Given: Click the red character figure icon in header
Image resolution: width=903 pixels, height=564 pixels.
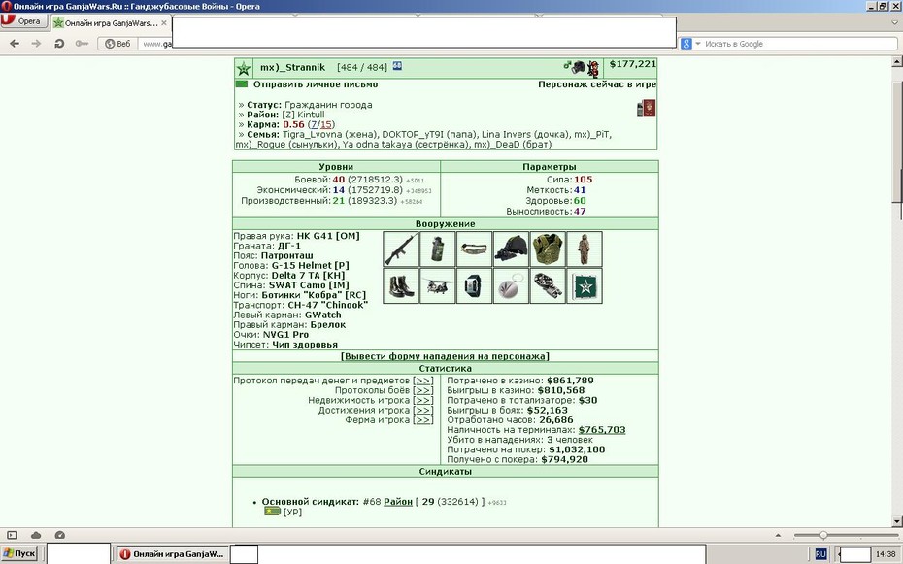Looking at the screenshot, I should (x=593, y=69).
